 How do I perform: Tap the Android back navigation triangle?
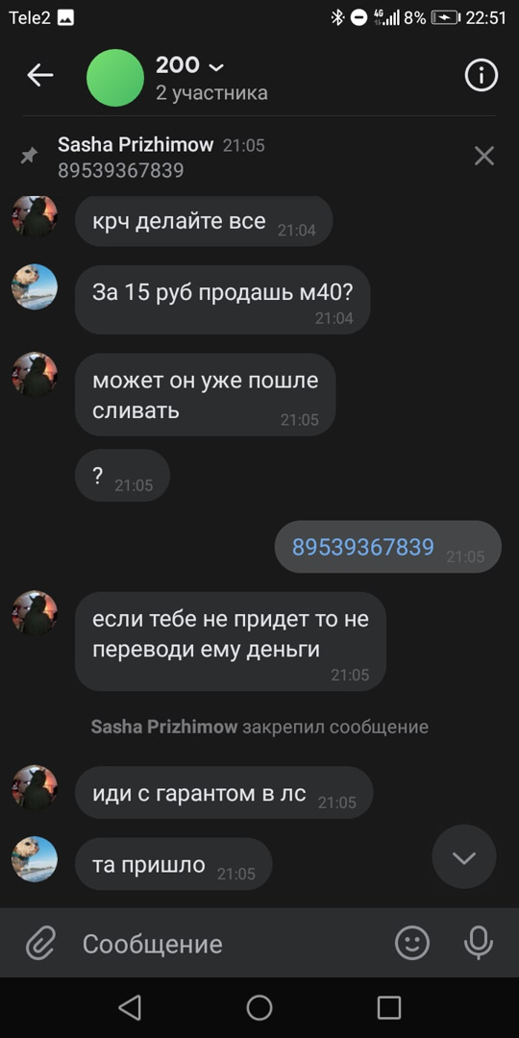click(130, 1007)
